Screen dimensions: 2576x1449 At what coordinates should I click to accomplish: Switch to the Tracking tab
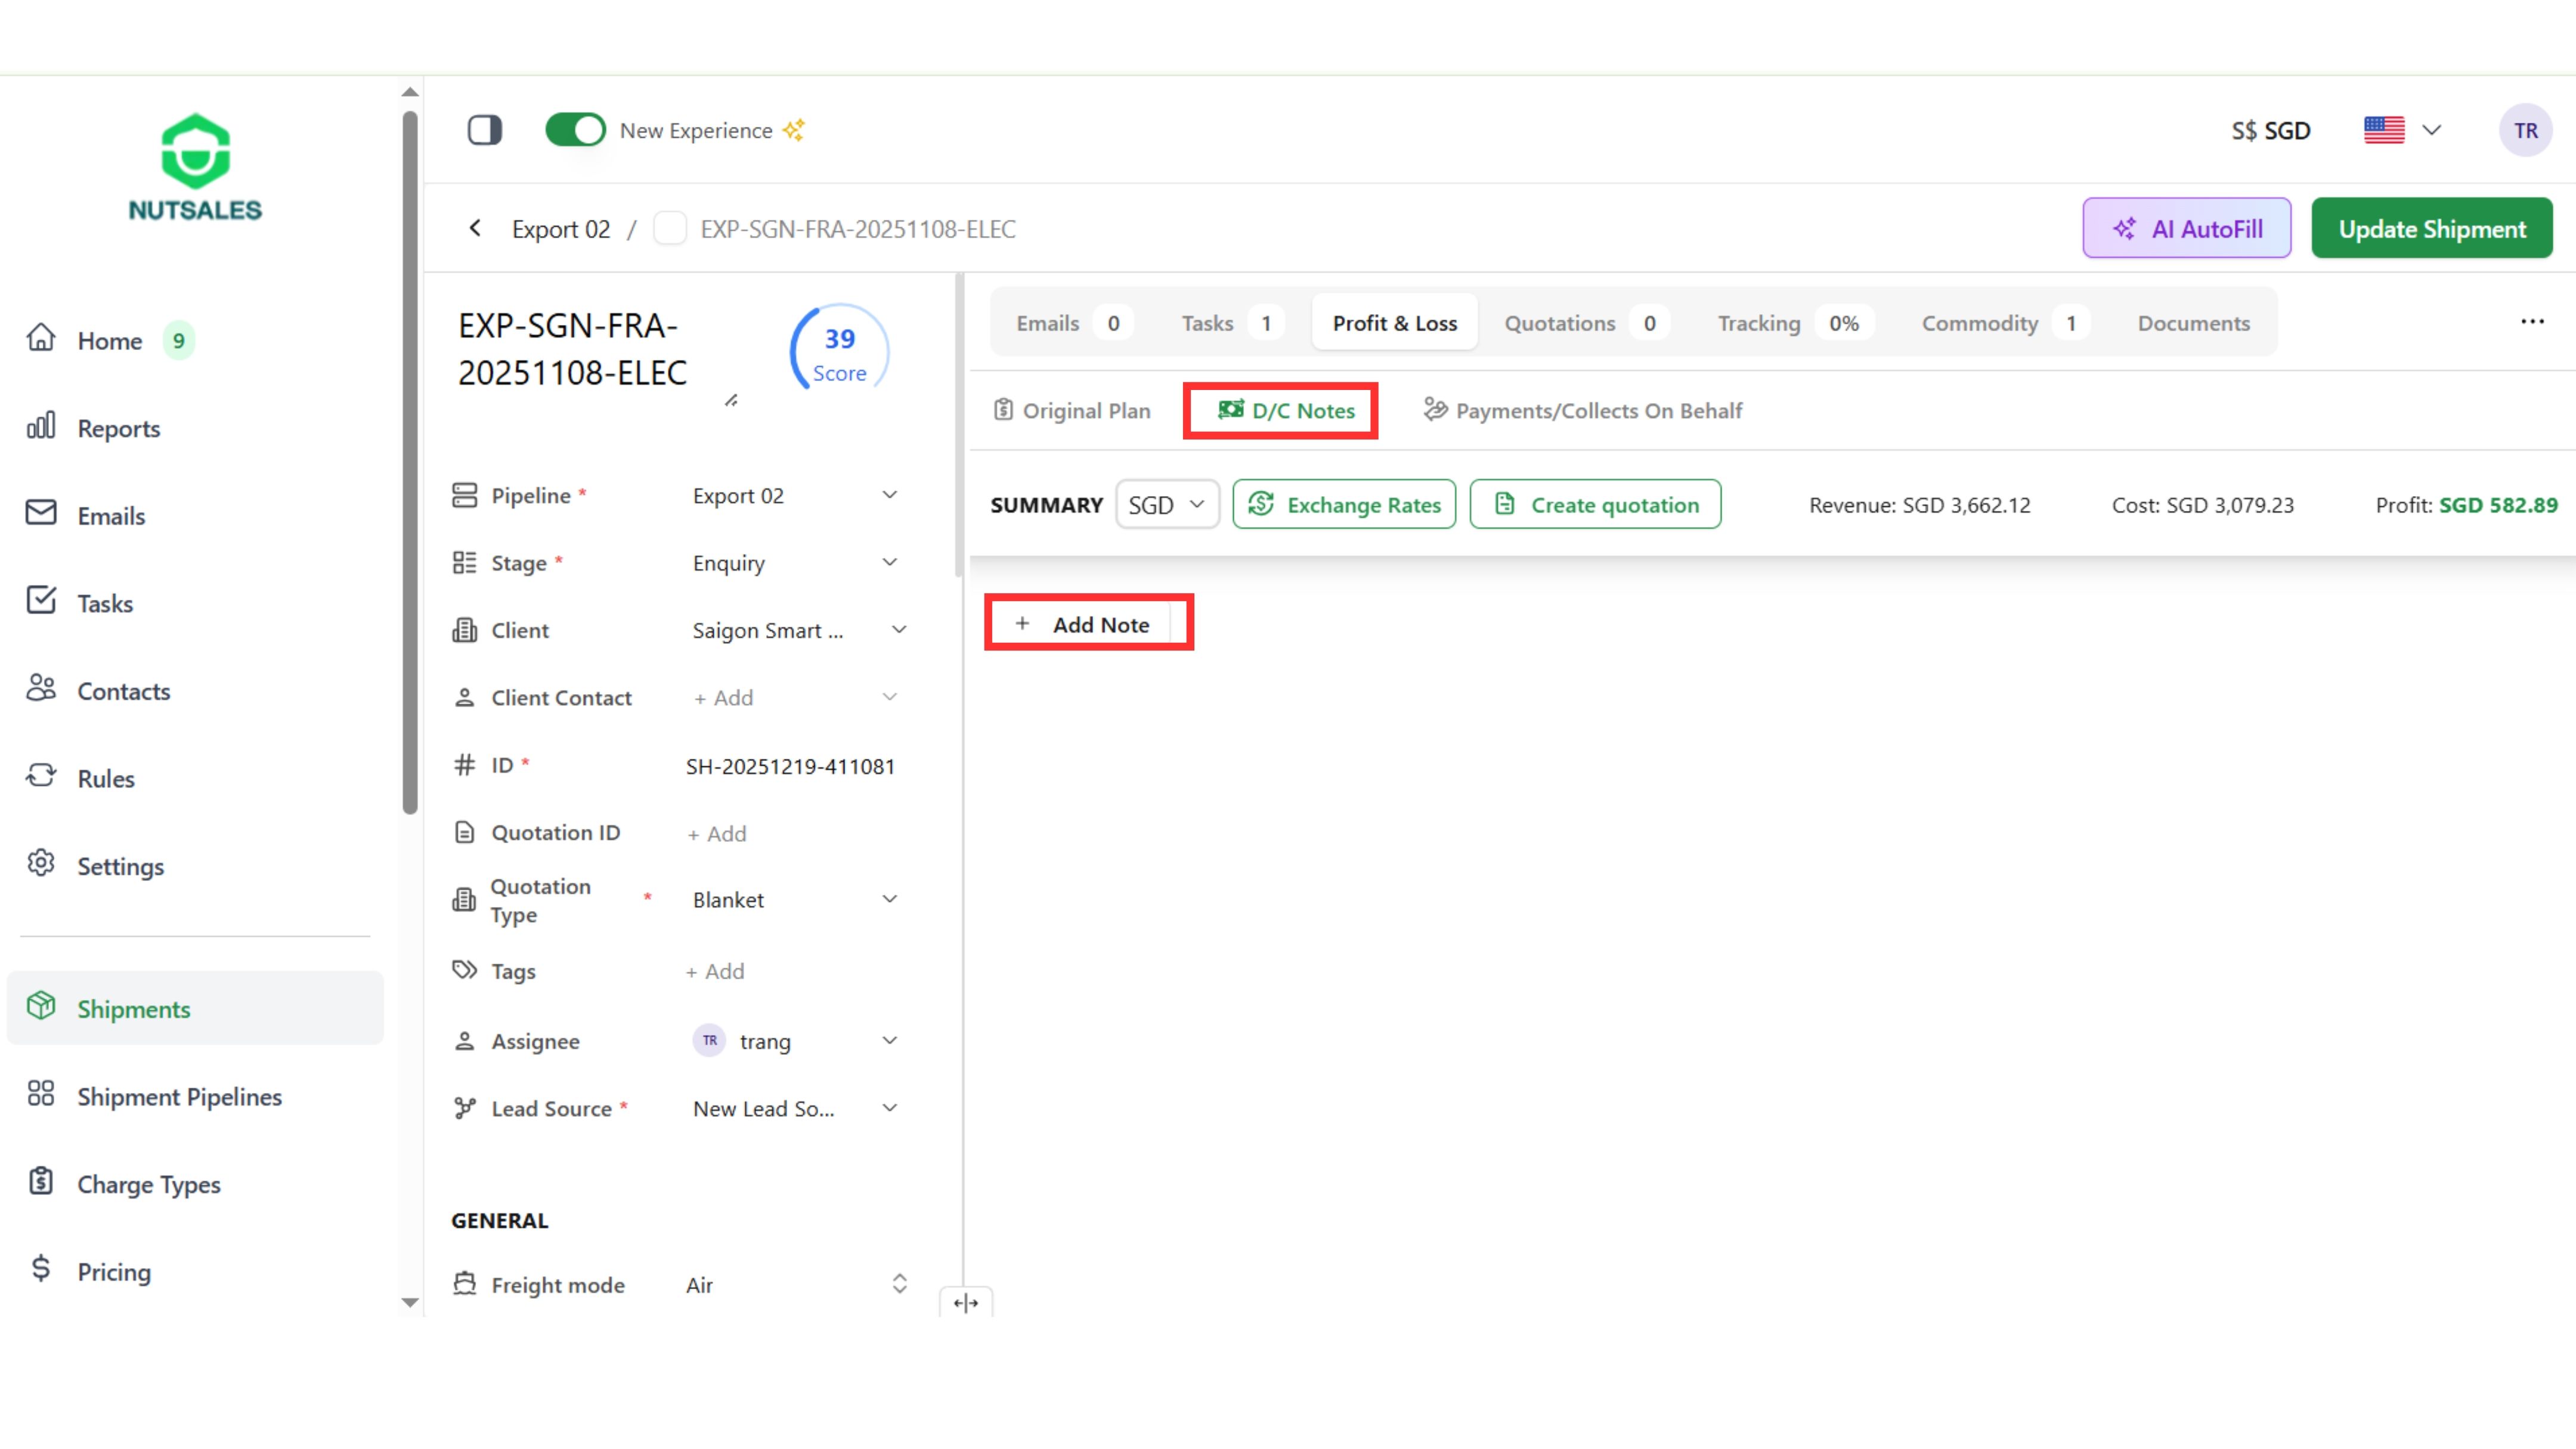(1758, 323)
